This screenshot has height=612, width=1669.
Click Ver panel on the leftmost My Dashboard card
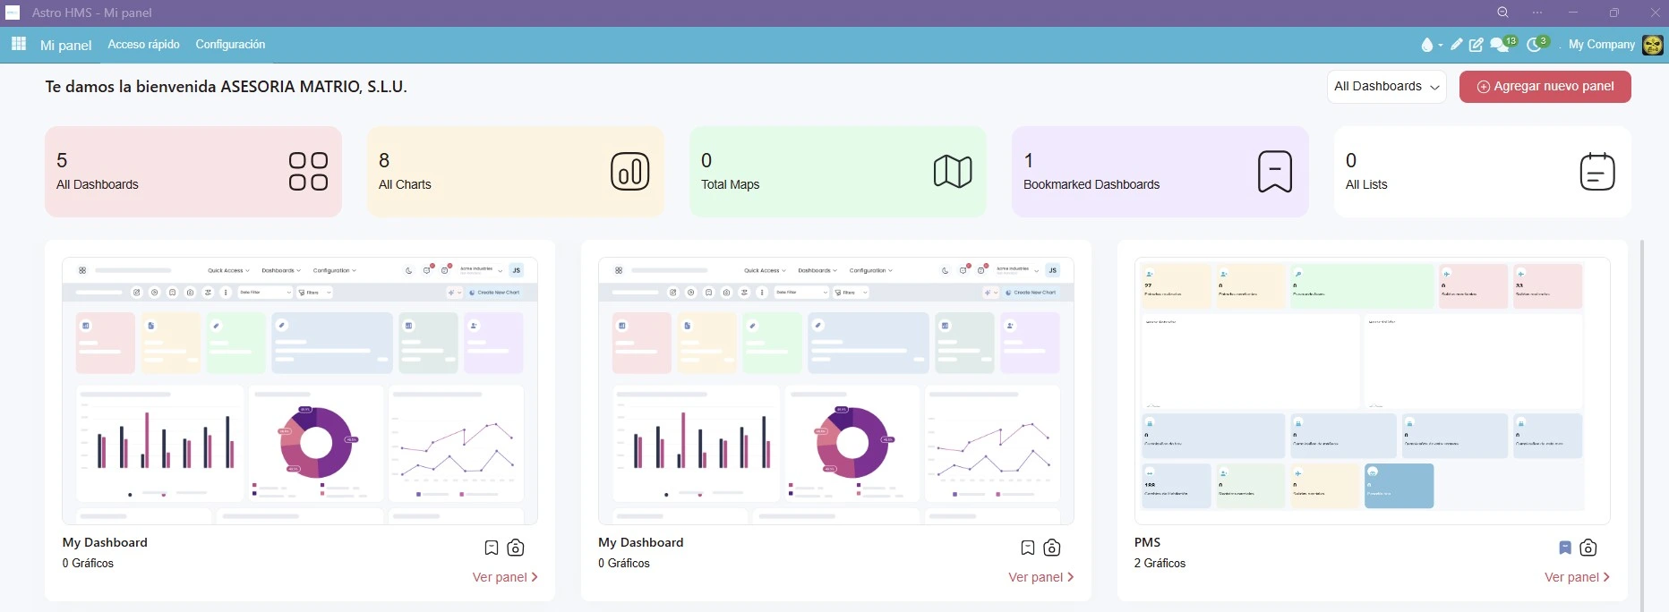(x=505, y=577)
